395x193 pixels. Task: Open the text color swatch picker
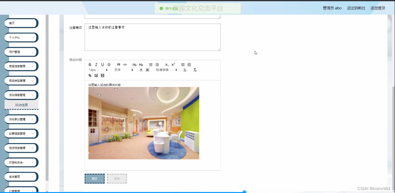point(141,69)
